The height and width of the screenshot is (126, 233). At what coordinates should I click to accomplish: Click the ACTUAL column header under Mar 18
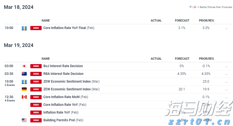[156, 21]
